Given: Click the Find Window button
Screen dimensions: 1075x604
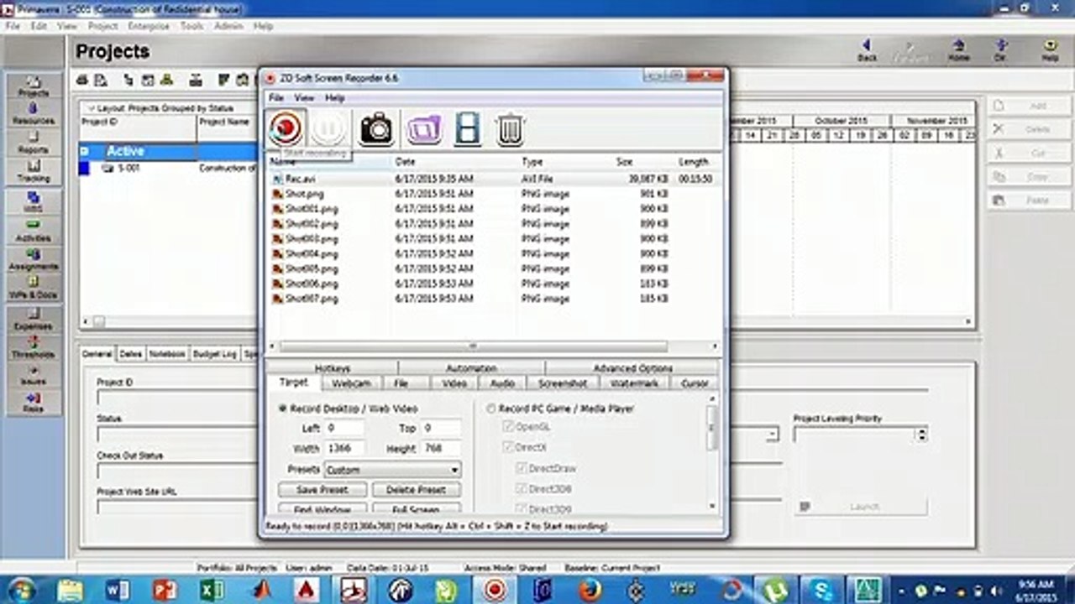Looking at the screenshot, I should [323, 509].
